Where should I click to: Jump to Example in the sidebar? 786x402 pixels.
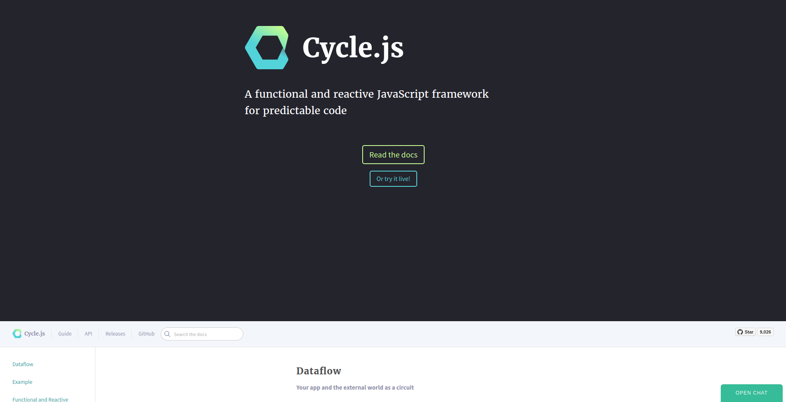(x=22, y=382)
